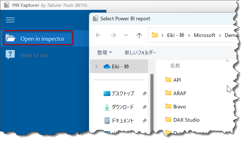Viewport: 246px width, 142px height.
Task: Click the download arrow icon
Action: [x=107, y=107]
